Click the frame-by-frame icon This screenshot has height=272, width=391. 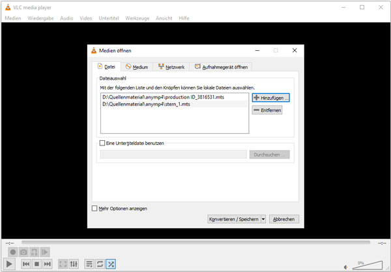tap(45, 252)
